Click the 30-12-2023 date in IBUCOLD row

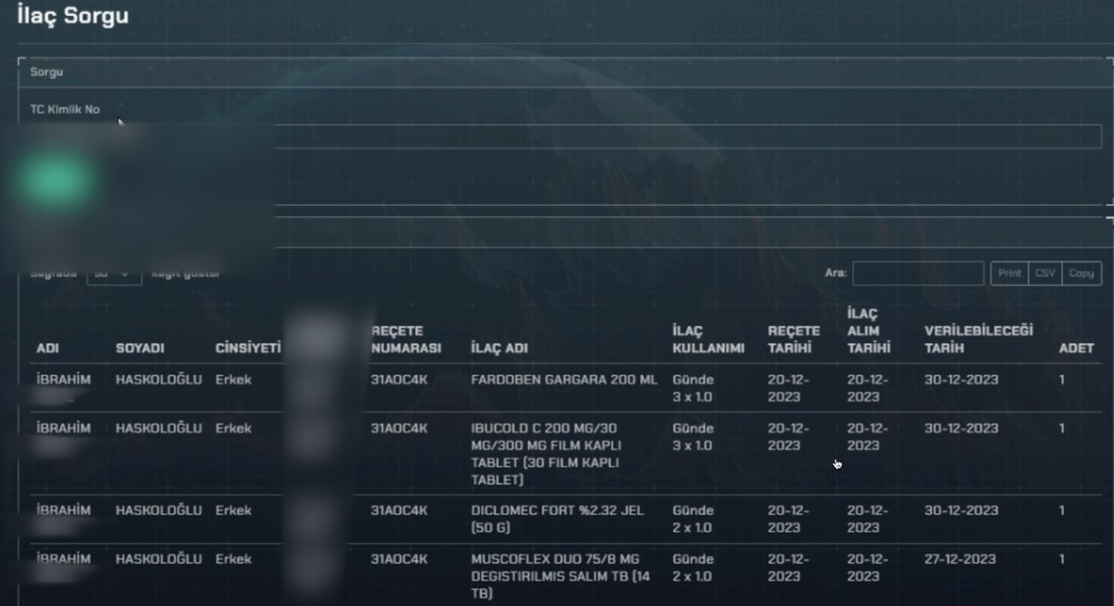[961, 428]
